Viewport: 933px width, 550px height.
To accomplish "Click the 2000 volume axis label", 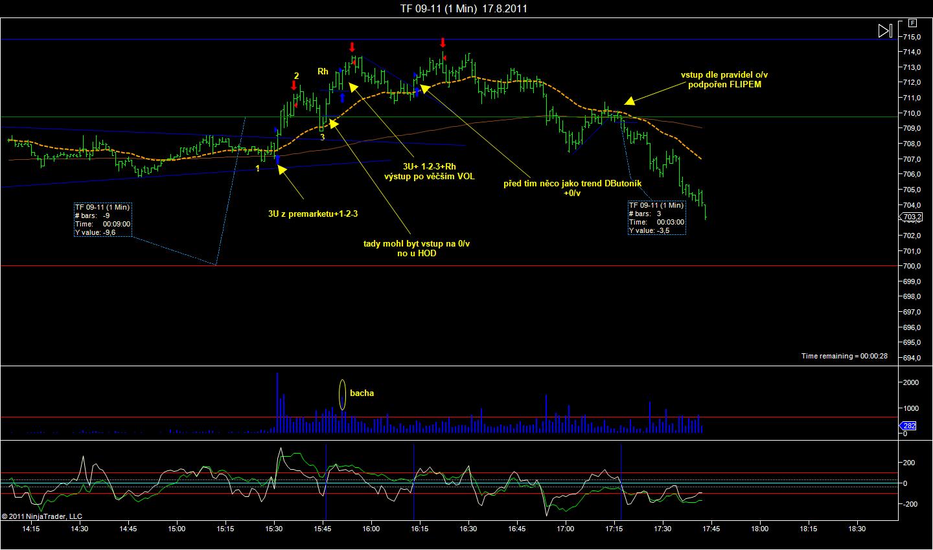I will 910,382.
